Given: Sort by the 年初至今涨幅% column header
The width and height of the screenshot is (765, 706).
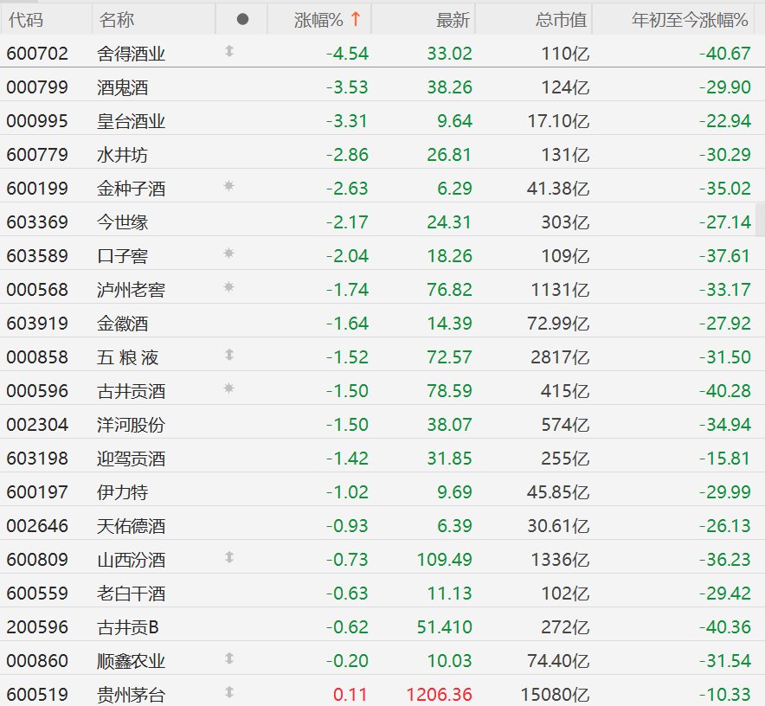Looking at the screenshot, I should (x=690, y=20).
